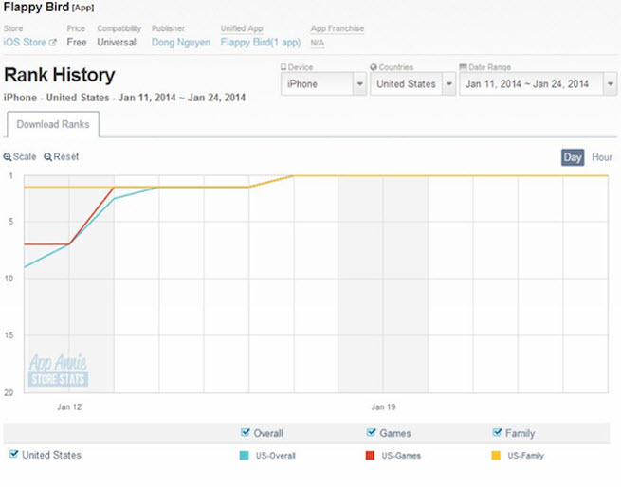The image size is (621, 487).
Task: Click the arrow of the Date Range selector
Action: (610, 83)
